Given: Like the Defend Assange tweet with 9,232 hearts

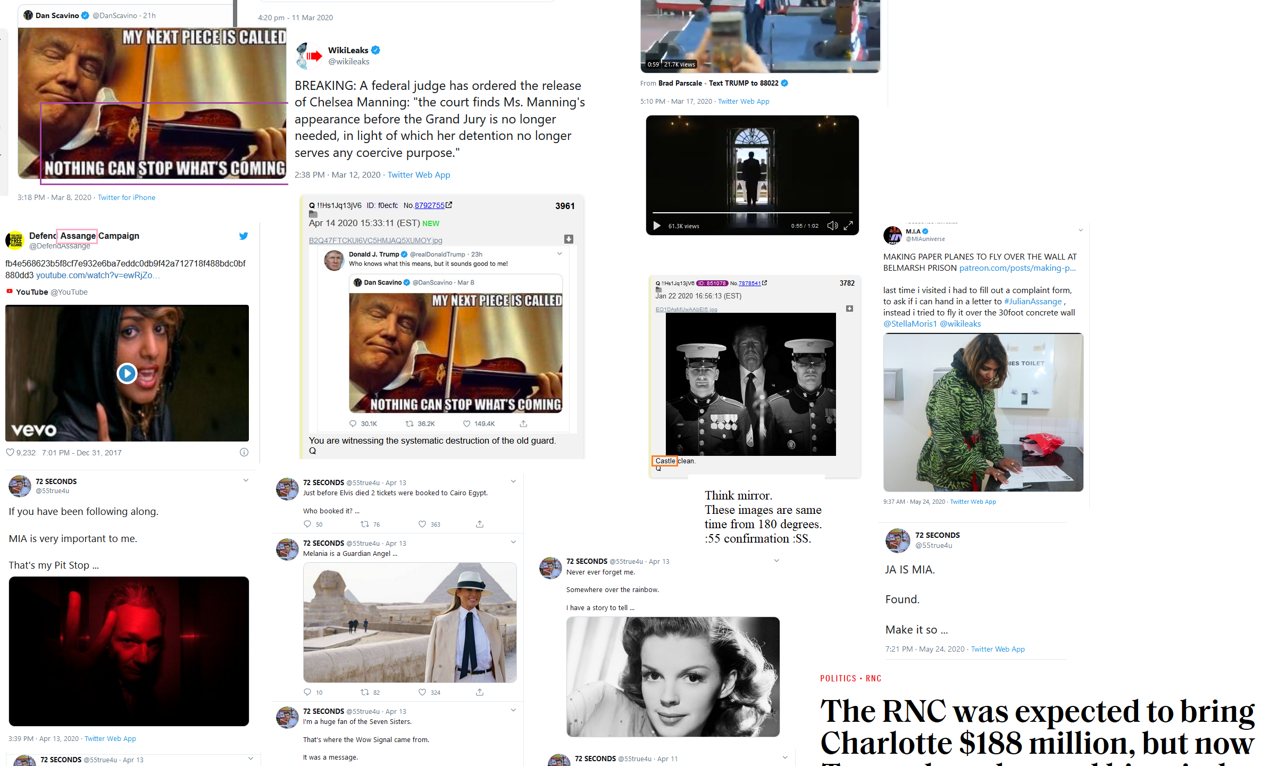Looking at the screenshot, I should point(10,452).
